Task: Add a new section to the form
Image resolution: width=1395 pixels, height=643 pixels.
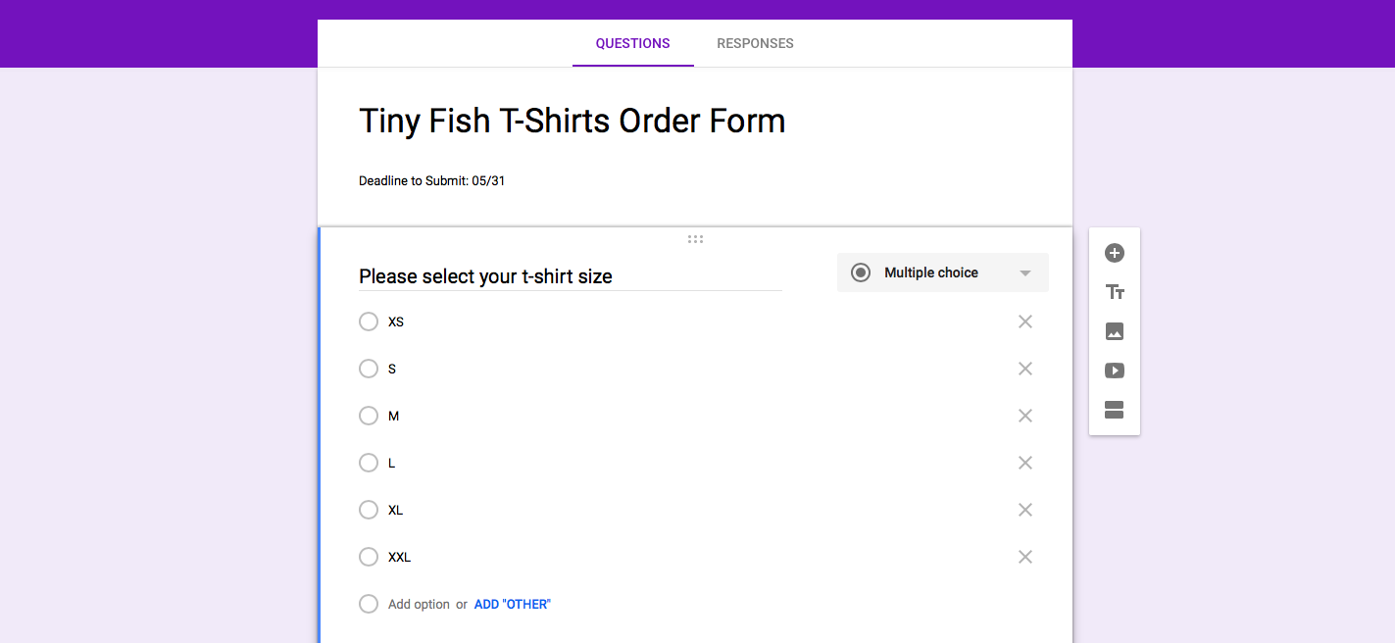Action: 1115,410
